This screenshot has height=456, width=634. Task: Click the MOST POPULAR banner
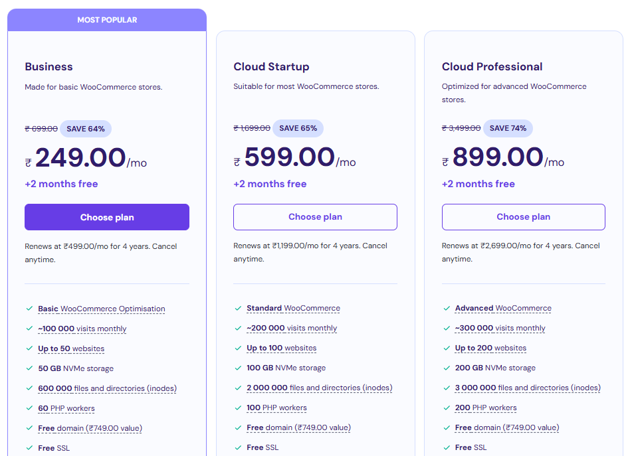pyautogui.click(x=107, y=20)
